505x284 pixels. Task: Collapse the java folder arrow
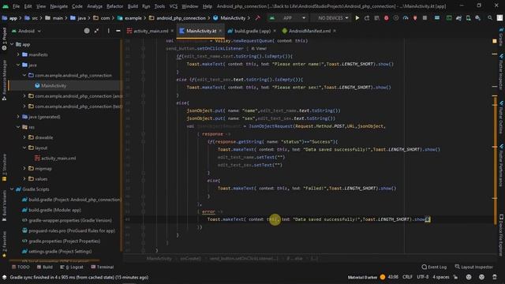click(18, 65)
